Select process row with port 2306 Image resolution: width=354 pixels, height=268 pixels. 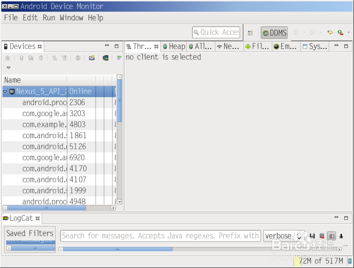(x=59, y=103)
